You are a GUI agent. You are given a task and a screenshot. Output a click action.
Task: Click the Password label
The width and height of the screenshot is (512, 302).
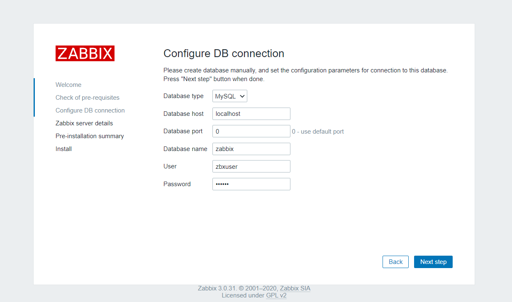click(177, 184)
